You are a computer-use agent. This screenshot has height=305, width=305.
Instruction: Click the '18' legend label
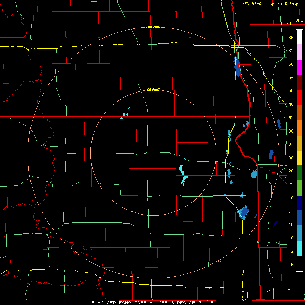tap(291, 198)
